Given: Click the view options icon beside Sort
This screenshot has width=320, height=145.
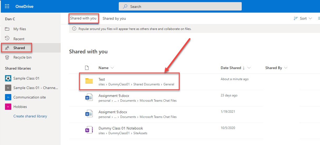Looking at the screenshot, I should click(319, 18).
